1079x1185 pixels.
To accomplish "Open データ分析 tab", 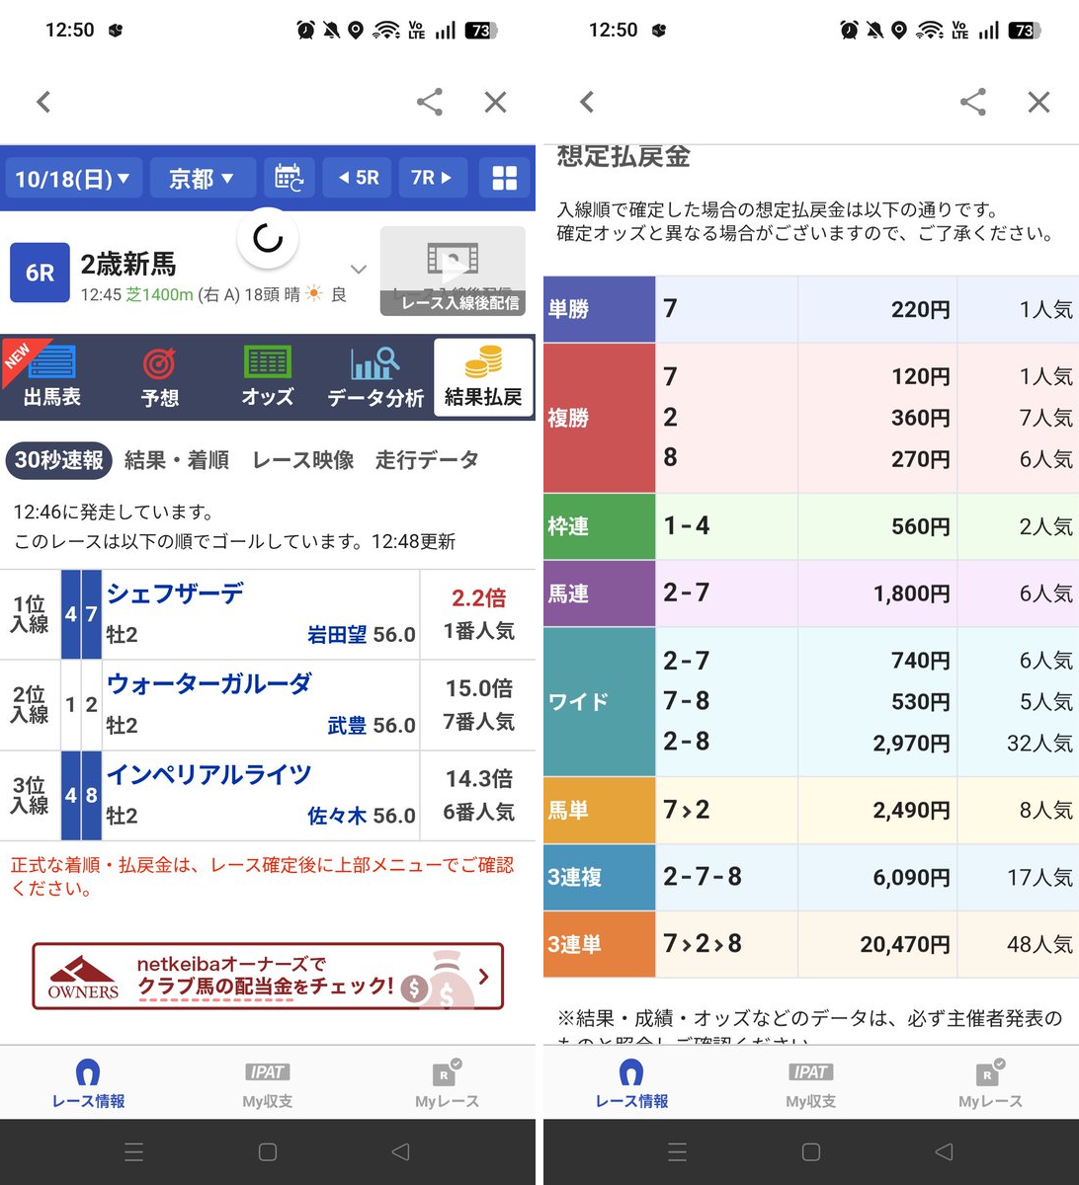I will pos(375,377).
